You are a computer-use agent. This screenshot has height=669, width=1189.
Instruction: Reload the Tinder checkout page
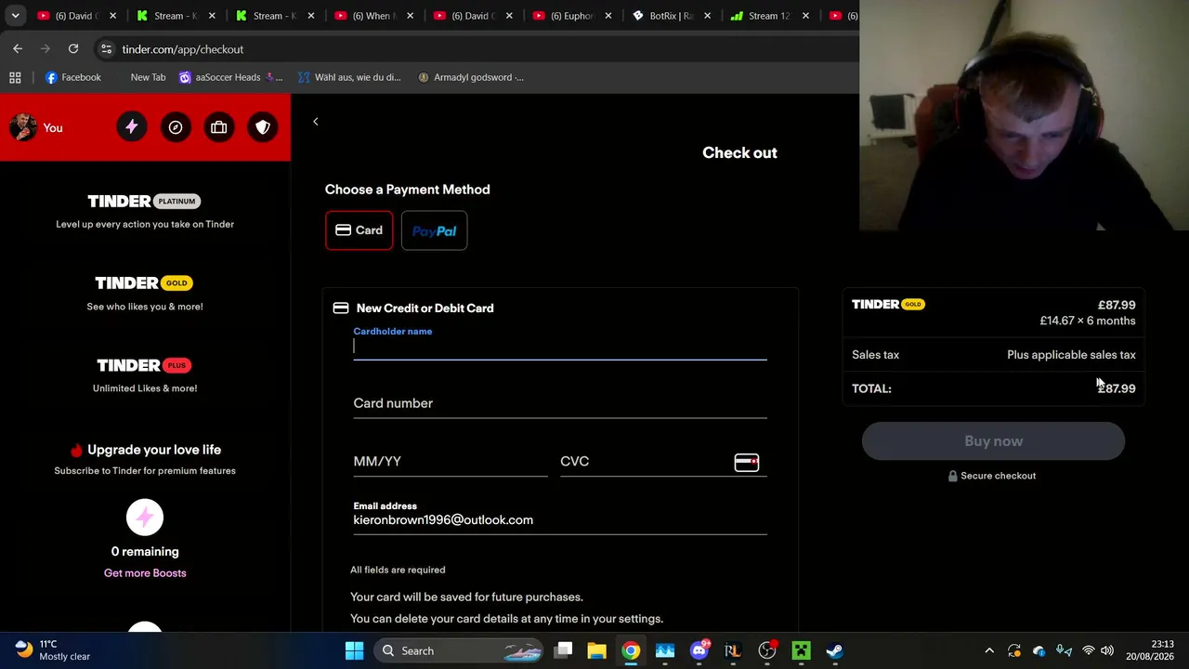pos(73,48)
